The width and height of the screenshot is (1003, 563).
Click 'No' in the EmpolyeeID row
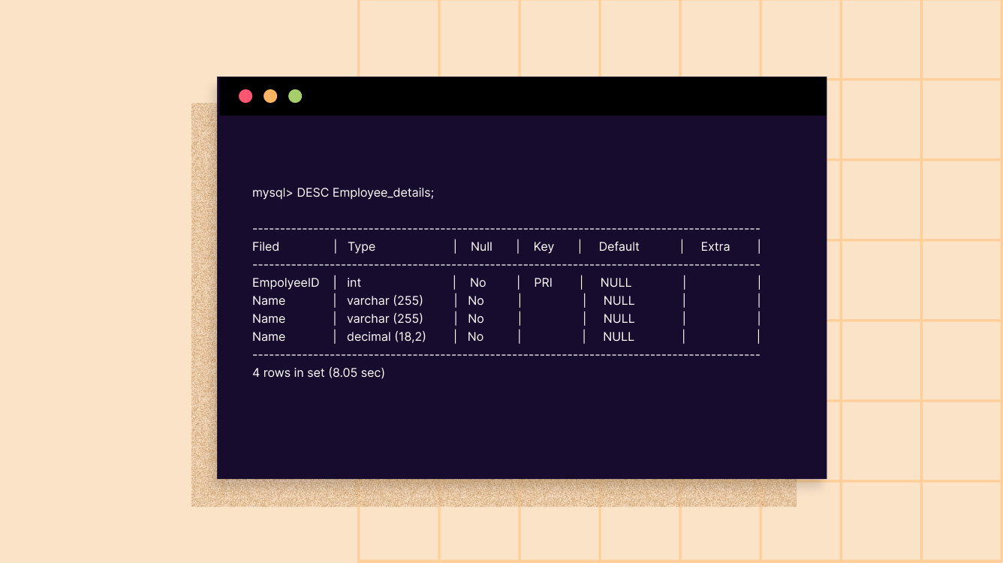tap(477, 283)
